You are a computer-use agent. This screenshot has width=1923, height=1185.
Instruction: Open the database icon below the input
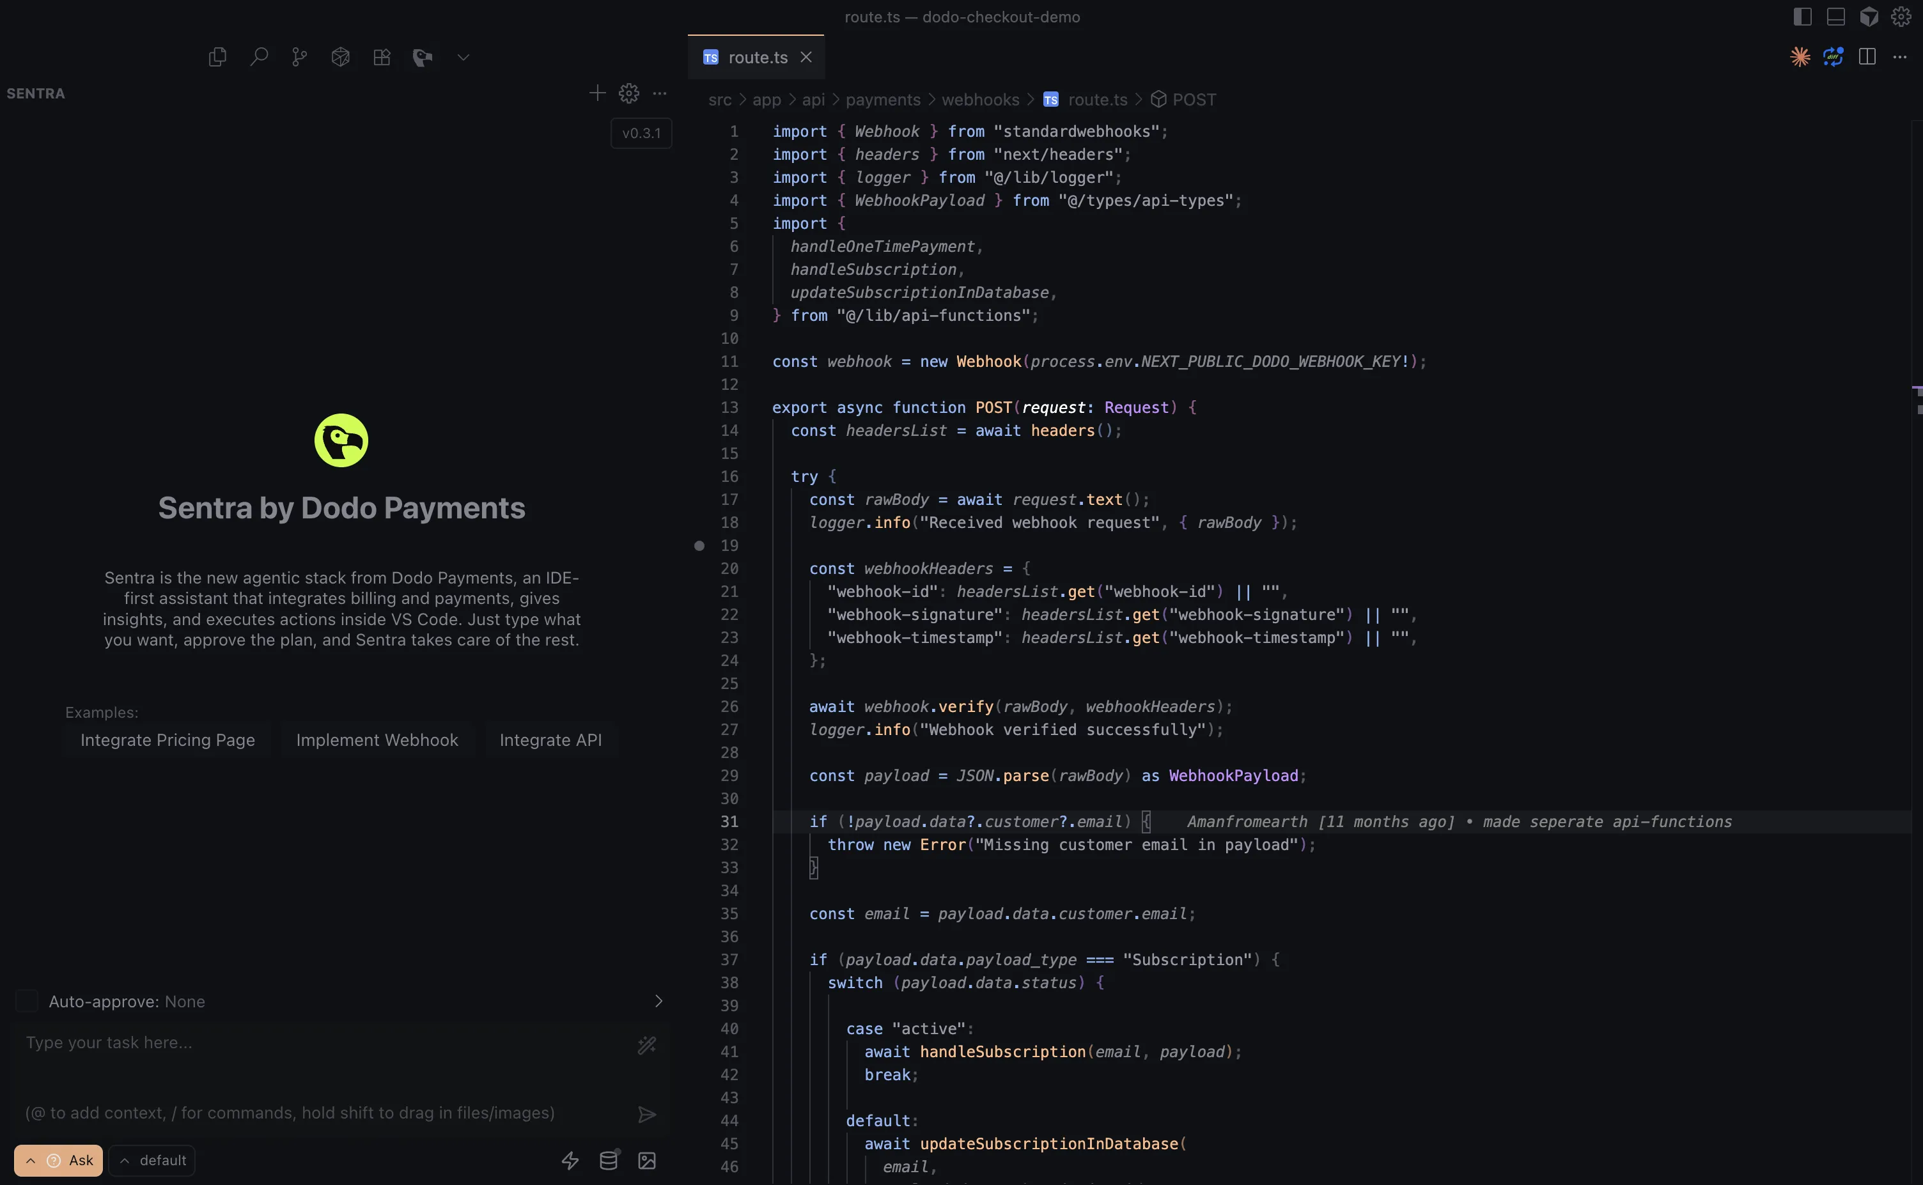(x=609, y=1160)
